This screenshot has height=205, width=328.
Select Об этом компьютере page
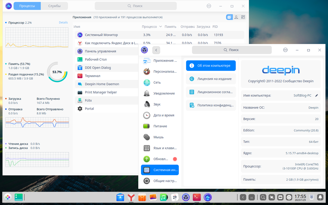211,66
